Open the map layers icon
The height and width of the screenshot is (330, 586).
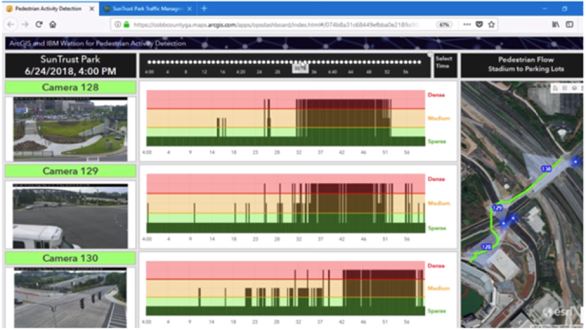574,88
